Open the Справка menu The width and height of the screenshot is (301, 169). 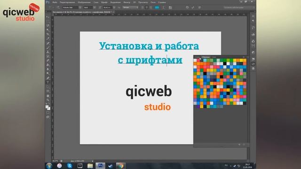click(162, 2)
